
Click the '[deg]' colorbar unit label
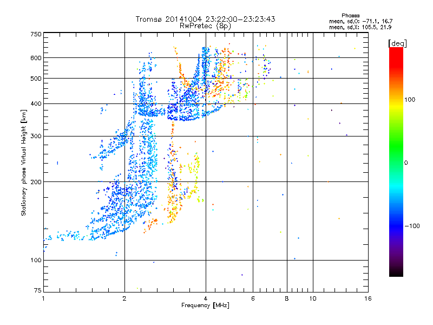(x=397, y=43)
